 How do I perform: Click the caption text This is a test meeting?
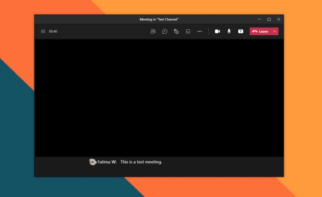141,162
